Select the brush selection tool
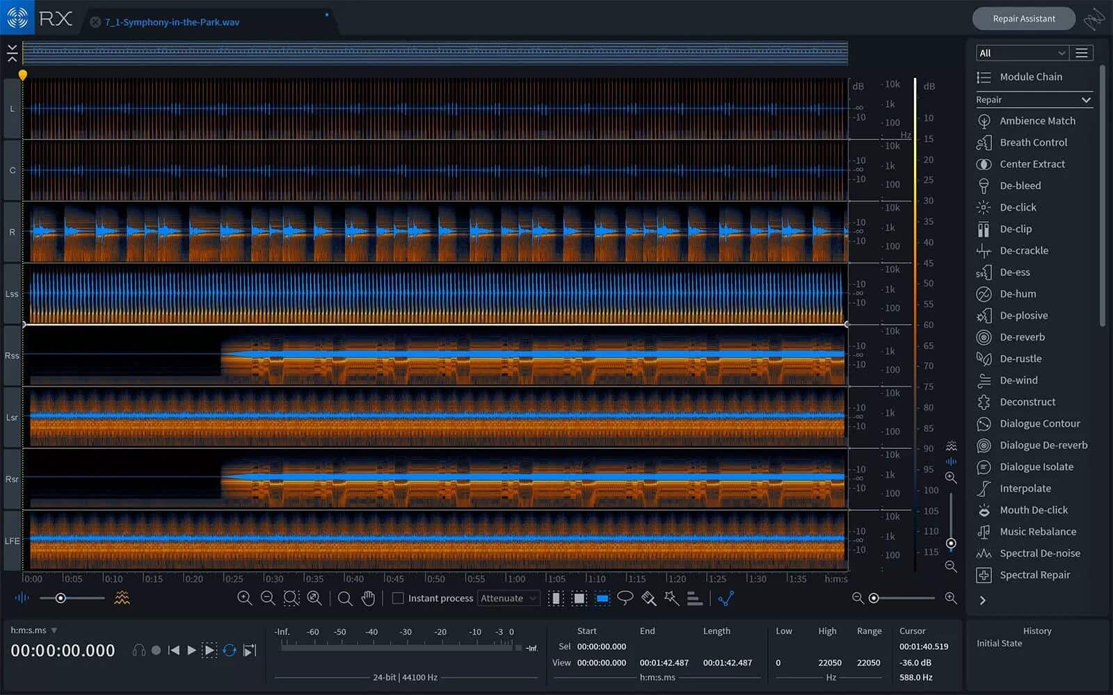The width and height of the screenshot is (1113, 695). pos(648,598)
